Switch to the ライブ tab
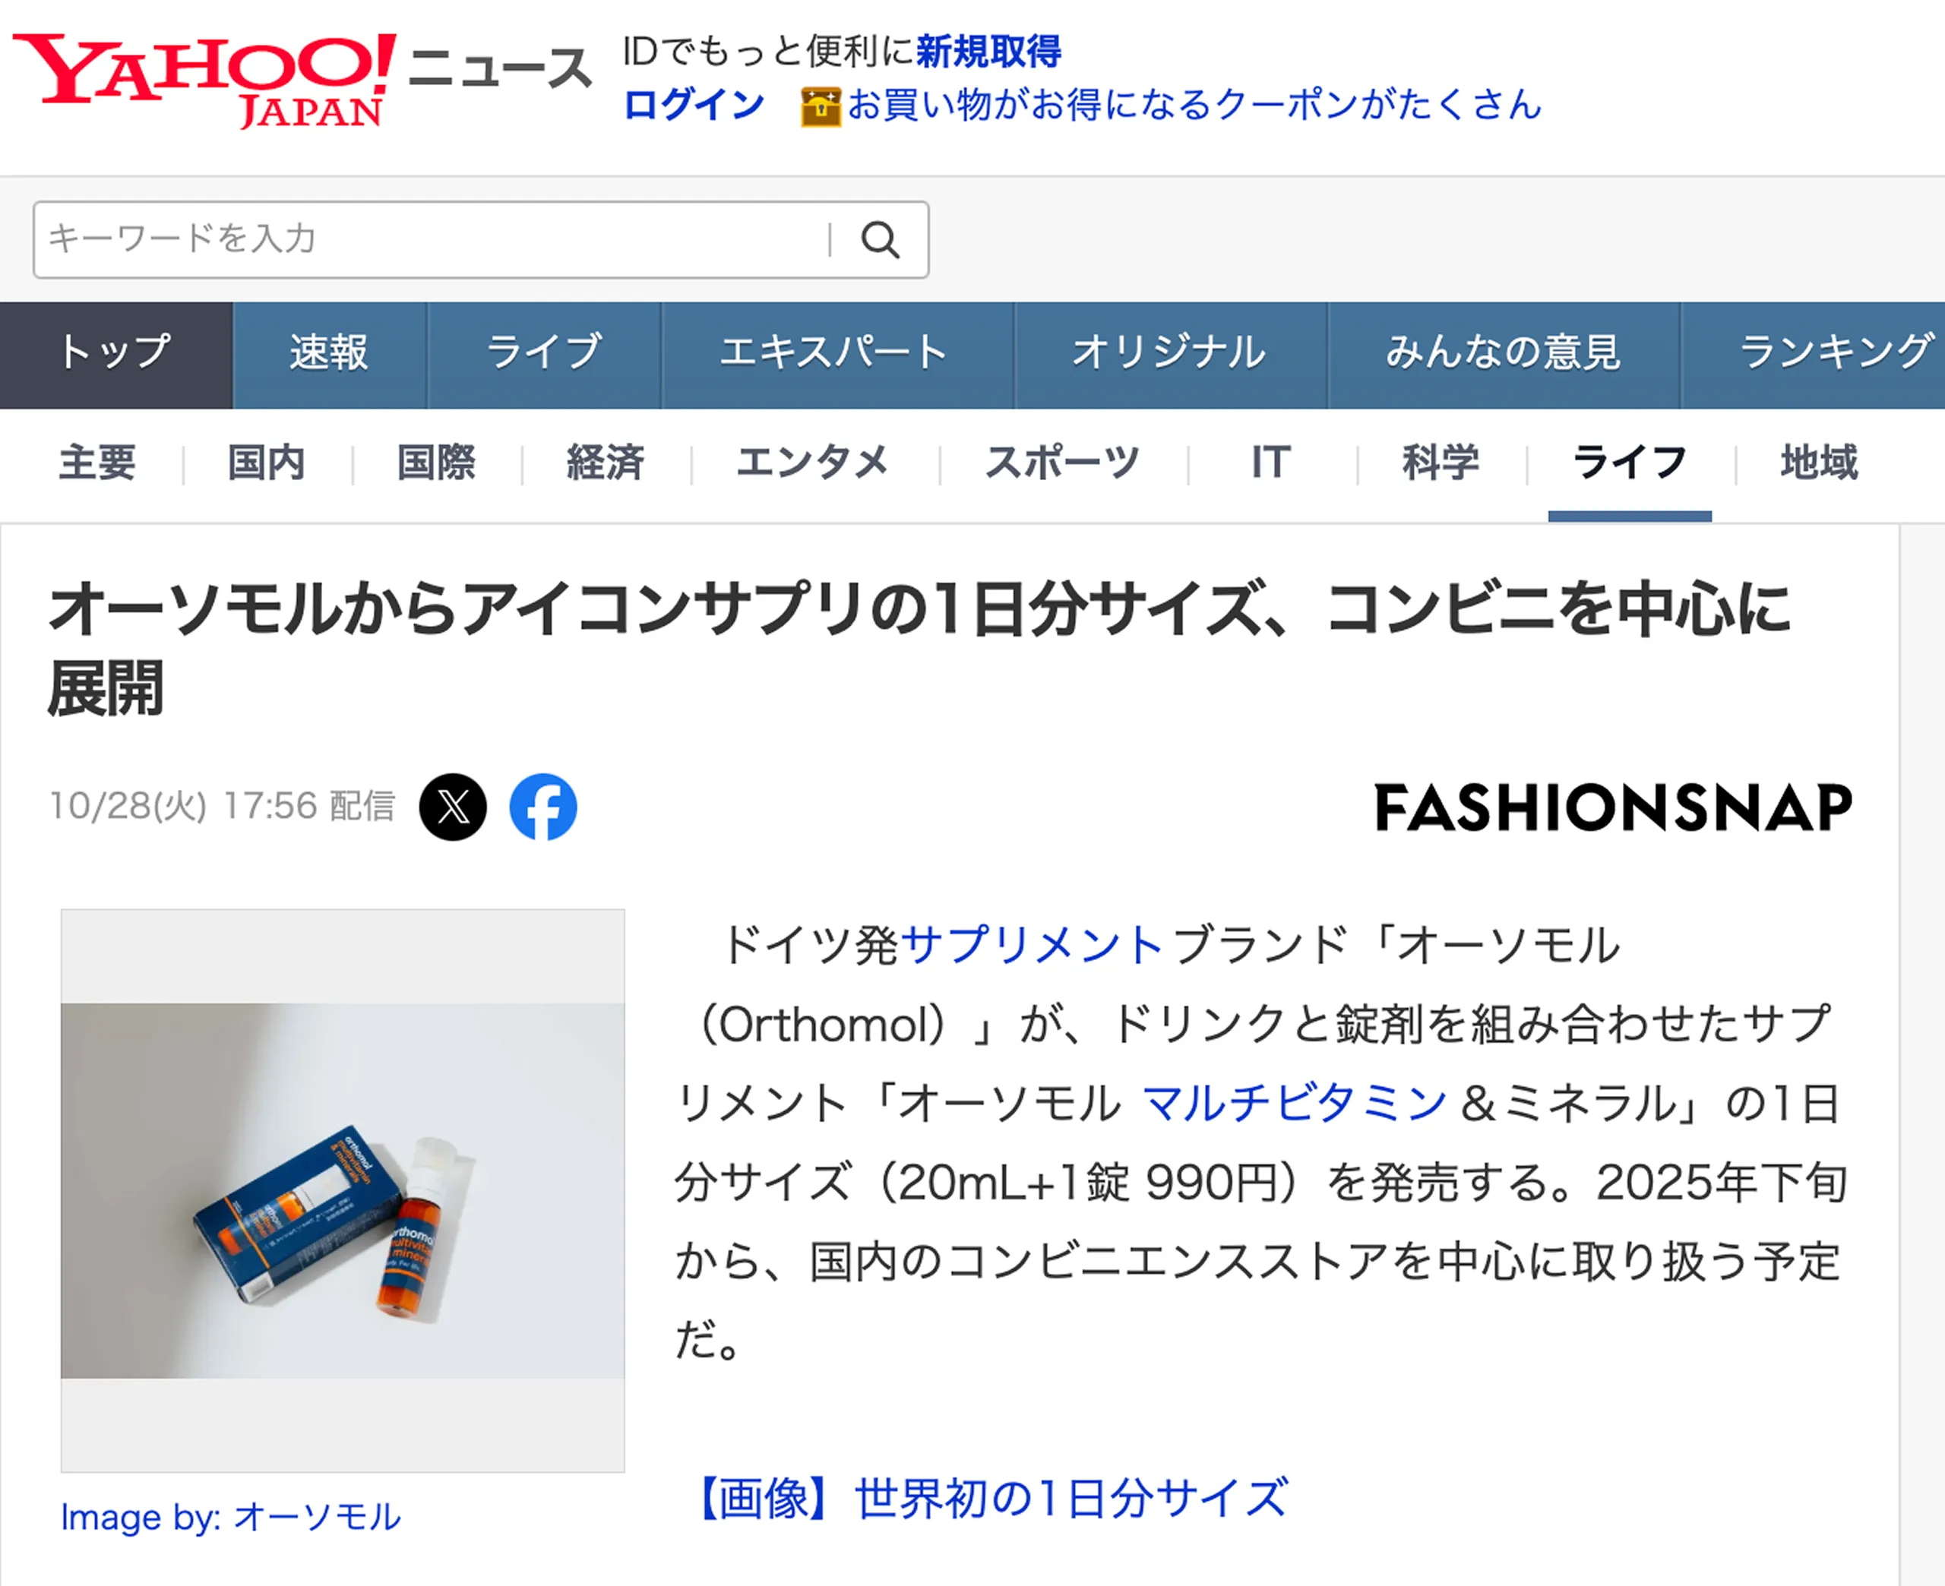The image size is (1945, 1586). point(545,355)
